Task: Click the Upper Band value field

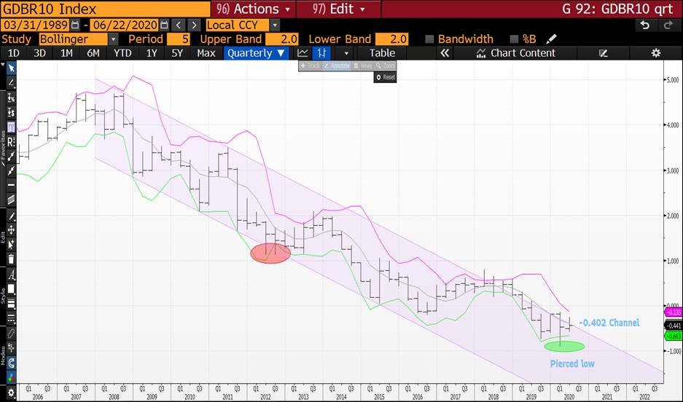Action: 283,39
